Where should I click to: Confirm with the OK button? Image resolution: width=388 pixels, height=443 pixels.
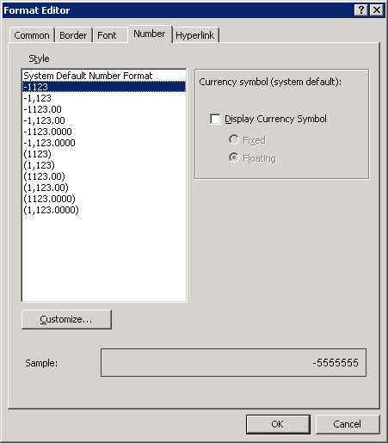tap(278, 424)
